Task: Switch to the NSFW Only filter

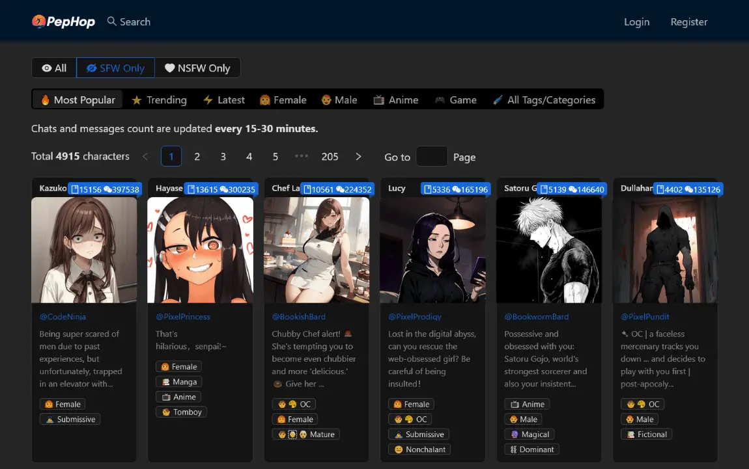Action: [x=197, y=68]
